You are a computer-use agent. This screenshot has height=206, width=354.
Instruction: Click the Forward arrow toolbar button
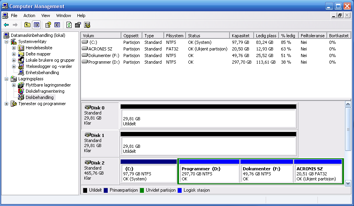15,25
